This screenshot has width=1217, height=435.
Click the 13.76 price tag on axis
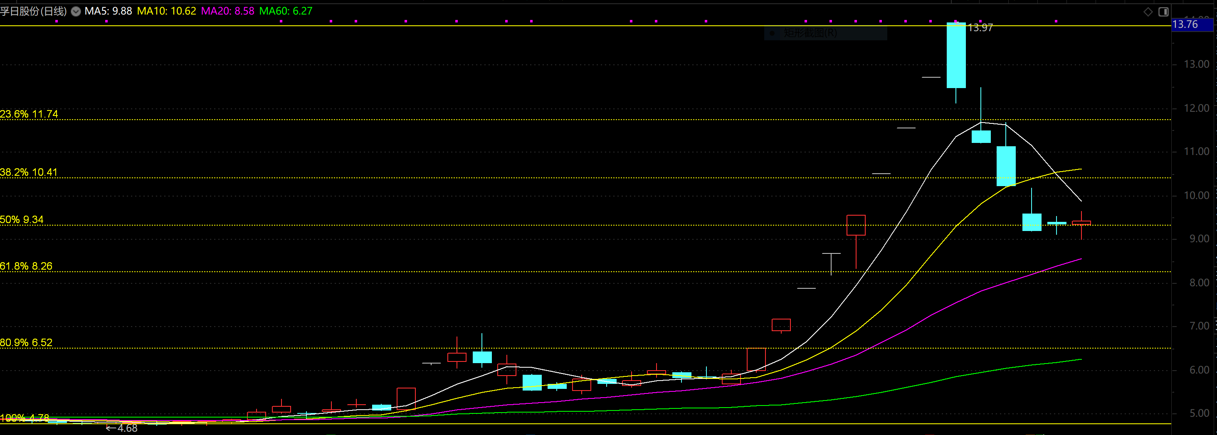click(1192, 25)
